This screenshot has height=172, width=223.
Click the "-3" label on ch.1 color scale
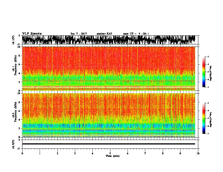(x=208, y=57)
